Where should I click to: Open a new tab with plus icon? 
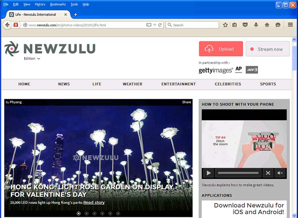pos(76,14)
